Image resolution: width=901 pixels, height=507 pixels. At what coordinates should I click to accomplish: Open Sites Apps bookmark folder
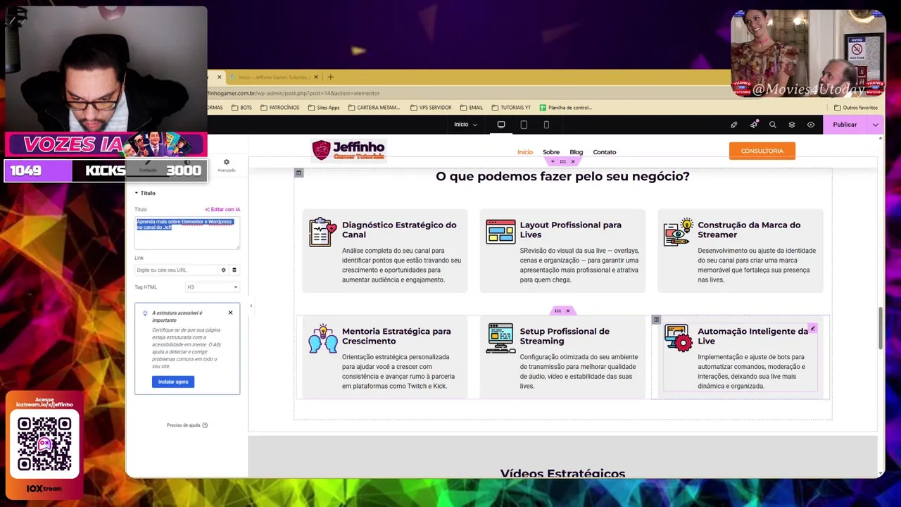click(324, 108)
